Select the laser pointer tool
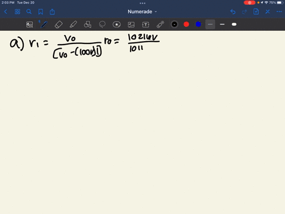Viewport: 285px width, 214px height. point(160,24)
